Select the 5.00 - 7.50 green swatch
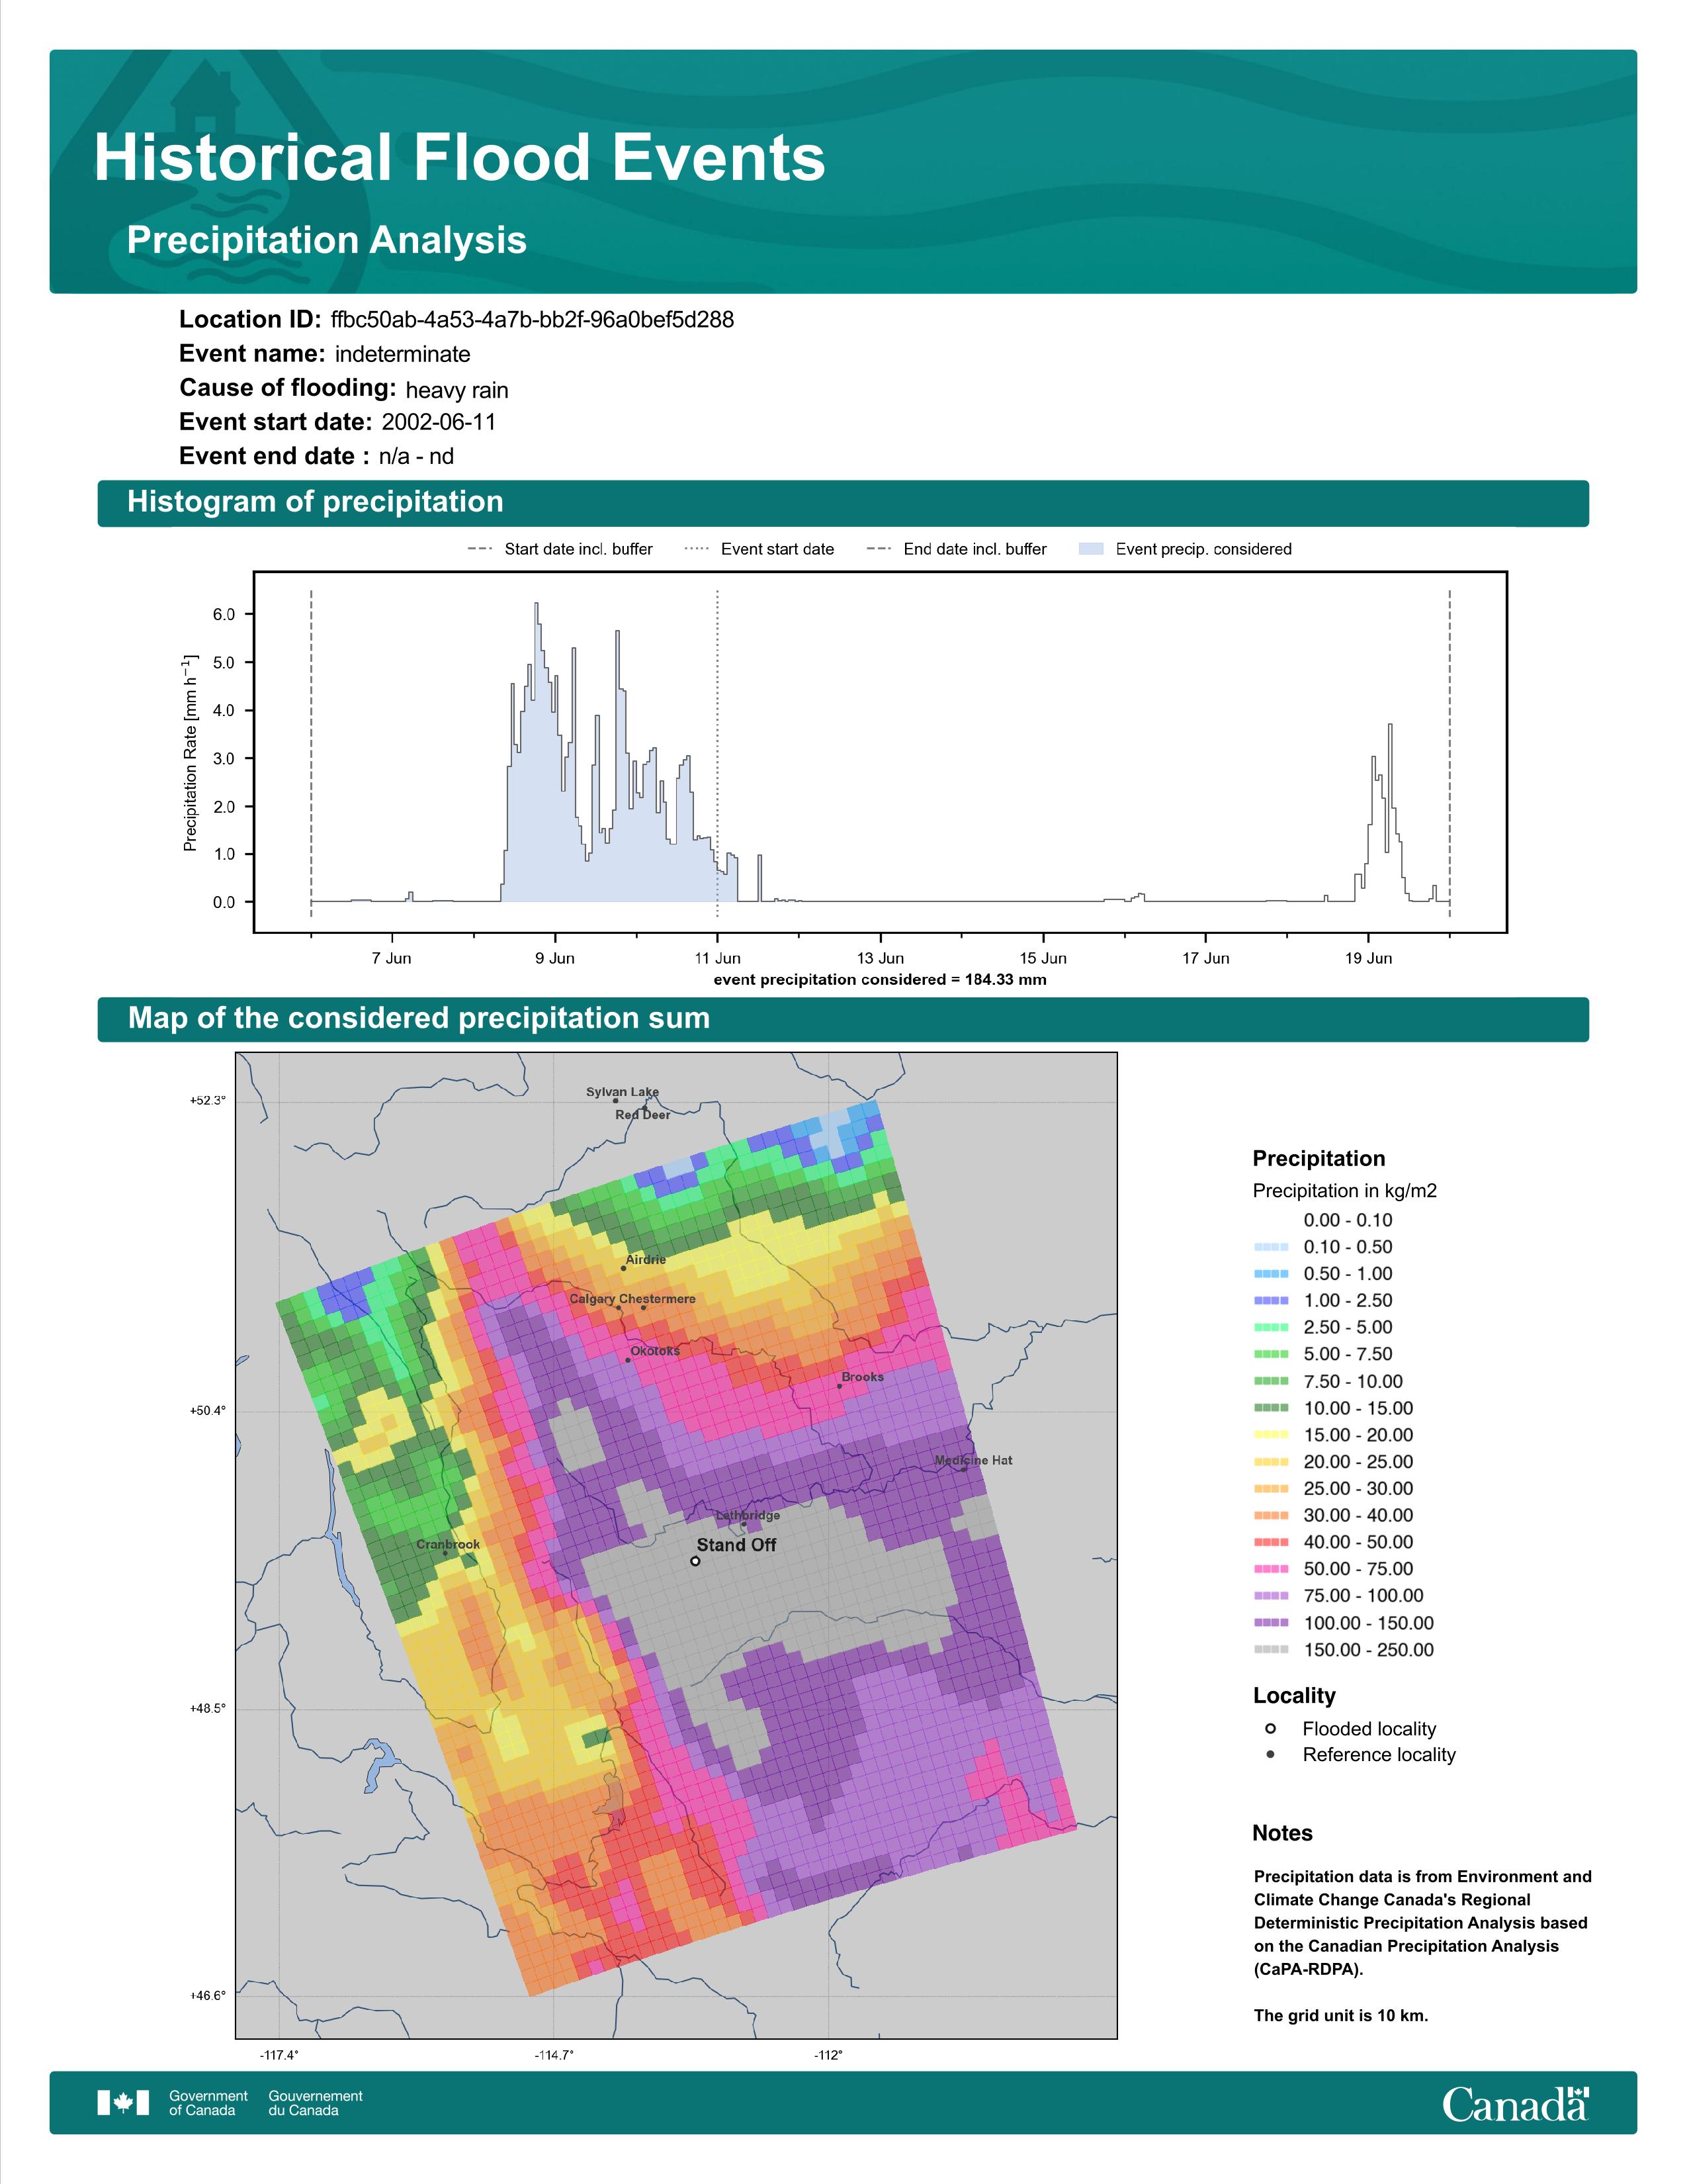1687x2184 pixels. (x=1270, y=1354)
